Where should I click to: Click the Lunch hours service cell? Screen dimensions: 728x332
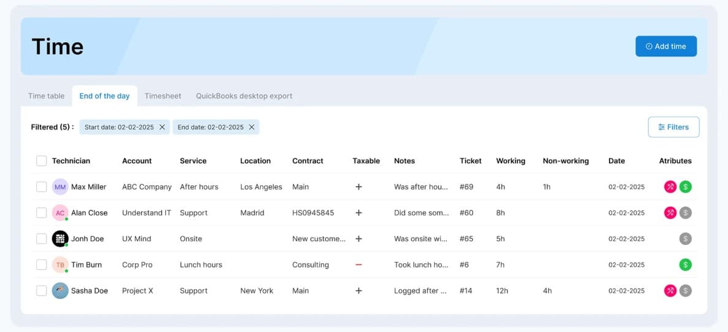pyautogui.click(x=201, y=264)
